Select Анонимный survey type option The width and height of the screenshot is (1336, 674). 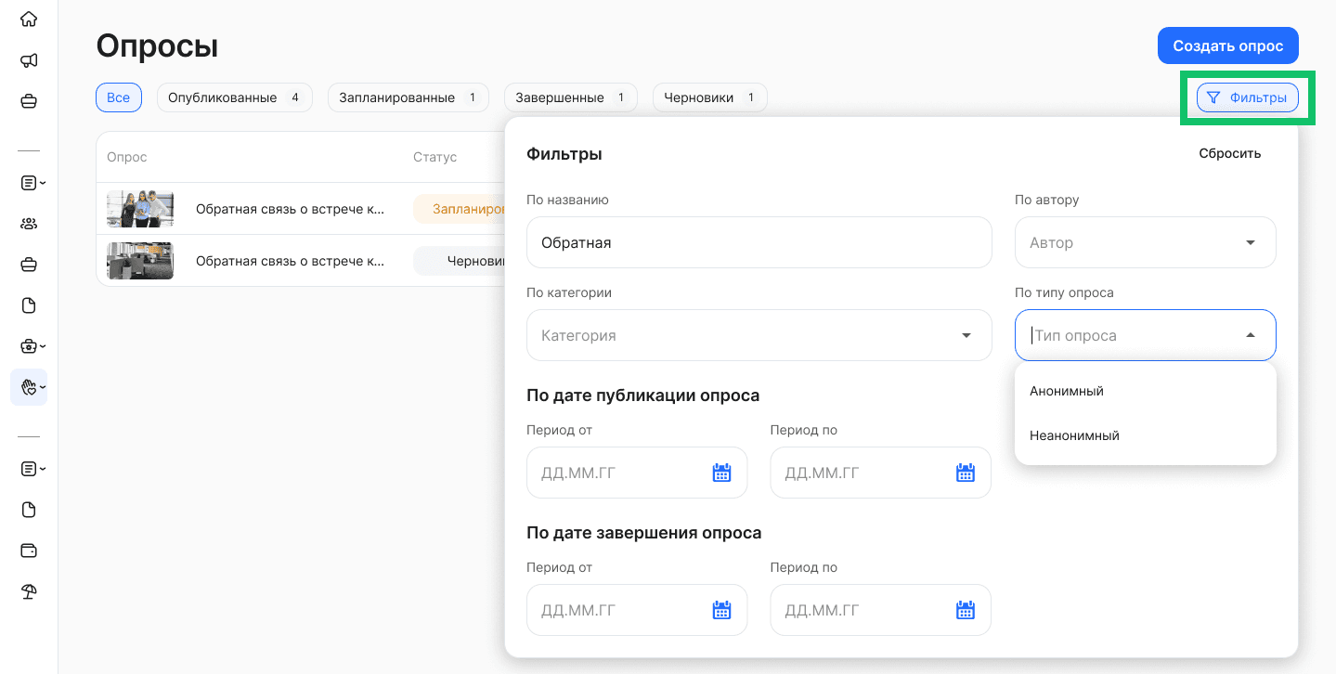(1065, 391)
